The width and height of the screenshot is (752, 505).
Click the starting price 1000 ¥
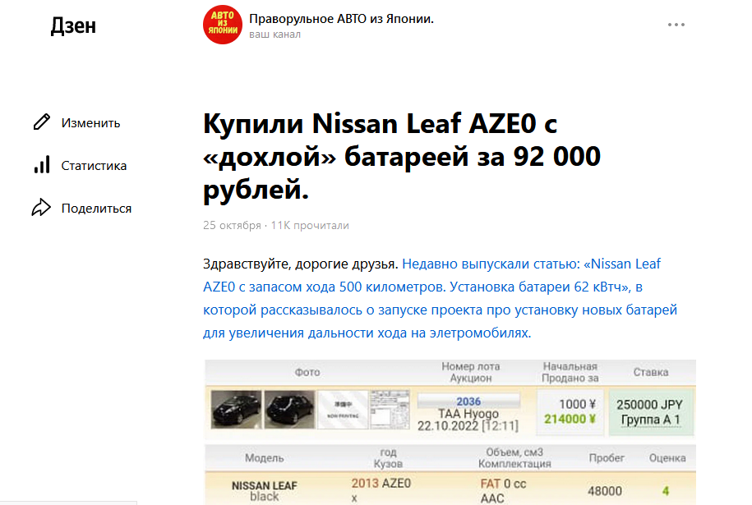pyautogui.click(x=578, y=404)
